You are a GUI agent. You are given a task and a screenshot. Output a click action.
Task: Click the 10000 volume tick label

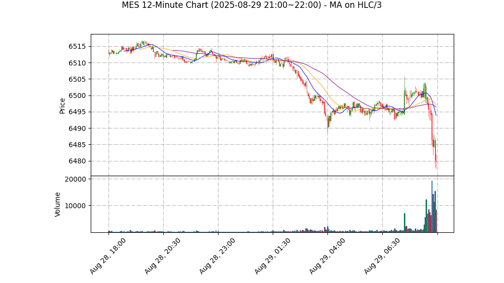pyautogui.click(x=75, y=206)
